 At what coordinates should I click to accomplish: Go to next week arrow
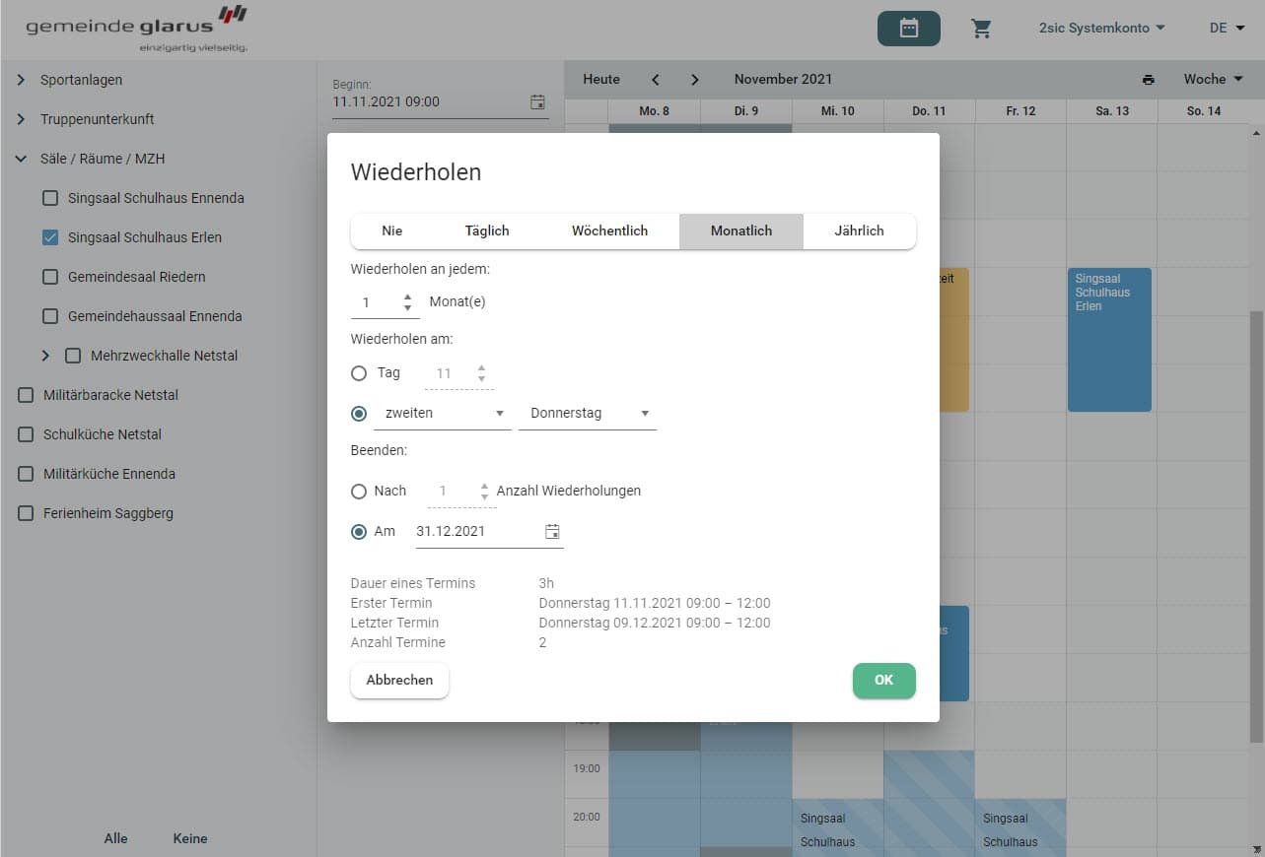(694, 80)
